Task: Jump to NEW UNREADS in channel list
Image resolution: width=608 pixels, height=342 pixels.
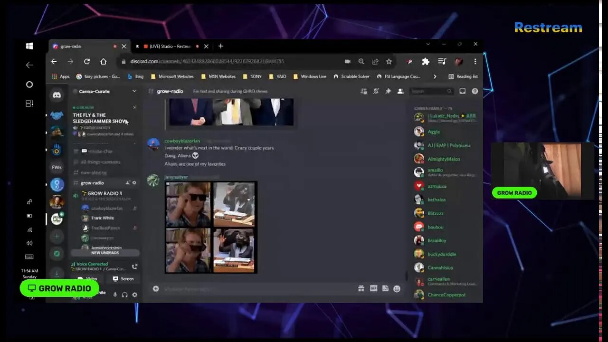Action: coord(105,253)
